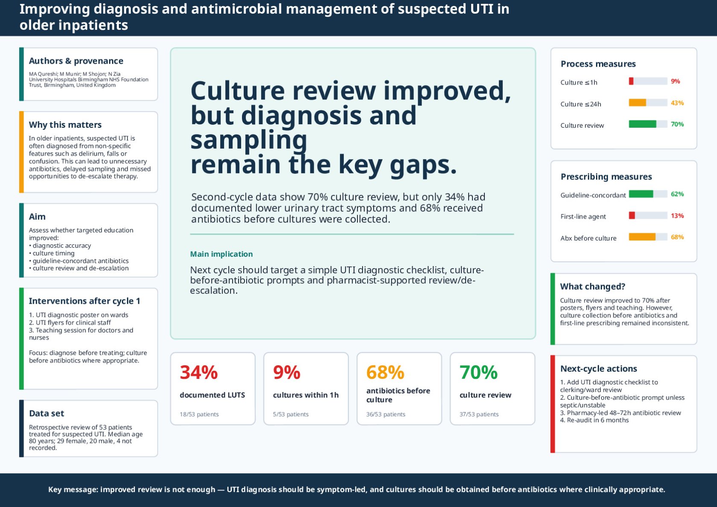Screen dimensions: 717x507
Task: Click '36/53 patients' caption
Action: point(386,414)
